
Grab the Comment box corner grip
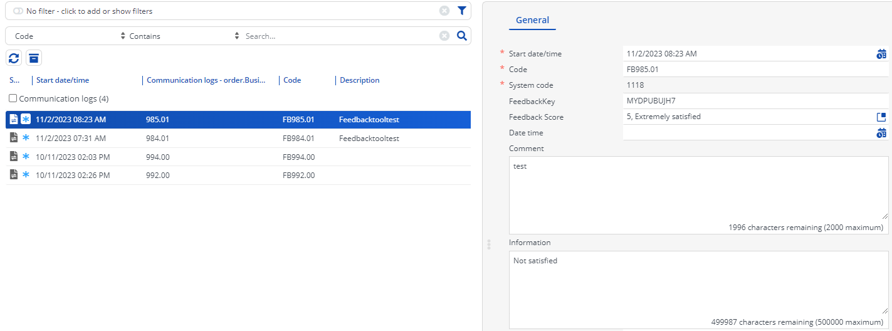tap(884, 216)
